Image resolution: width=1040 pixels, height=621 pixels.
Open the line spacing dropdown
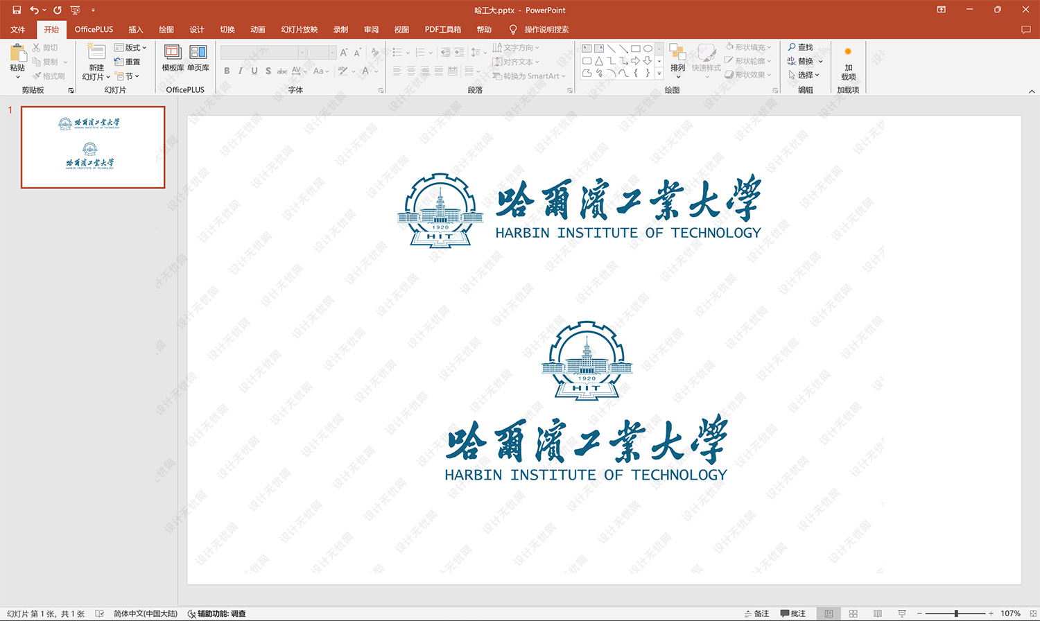coord(478,52)
